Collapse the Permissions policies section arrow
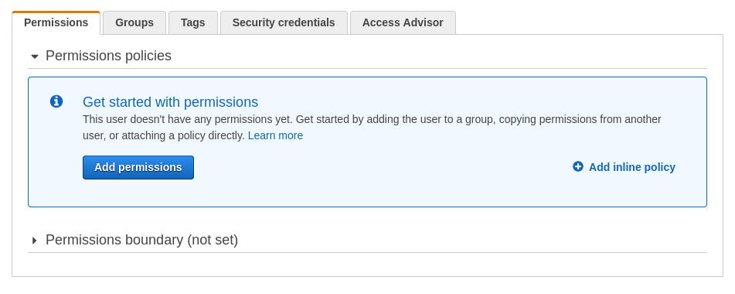735x294 pixels. tap(34, 56)
